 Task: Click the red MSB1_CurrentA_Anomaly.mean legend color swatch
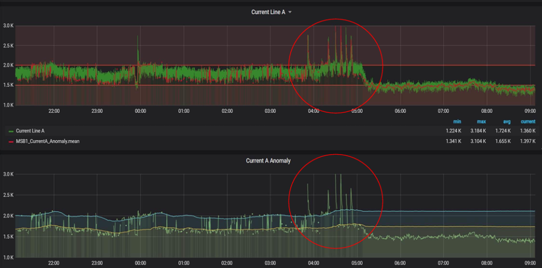click(x=11, y=141)
